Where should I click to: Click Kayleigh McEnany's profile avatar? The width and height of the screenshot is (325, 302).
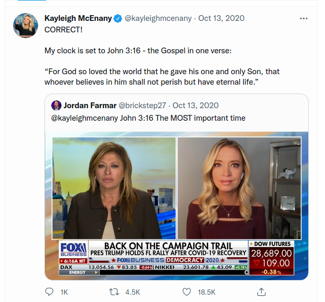[x=25, y=25]
